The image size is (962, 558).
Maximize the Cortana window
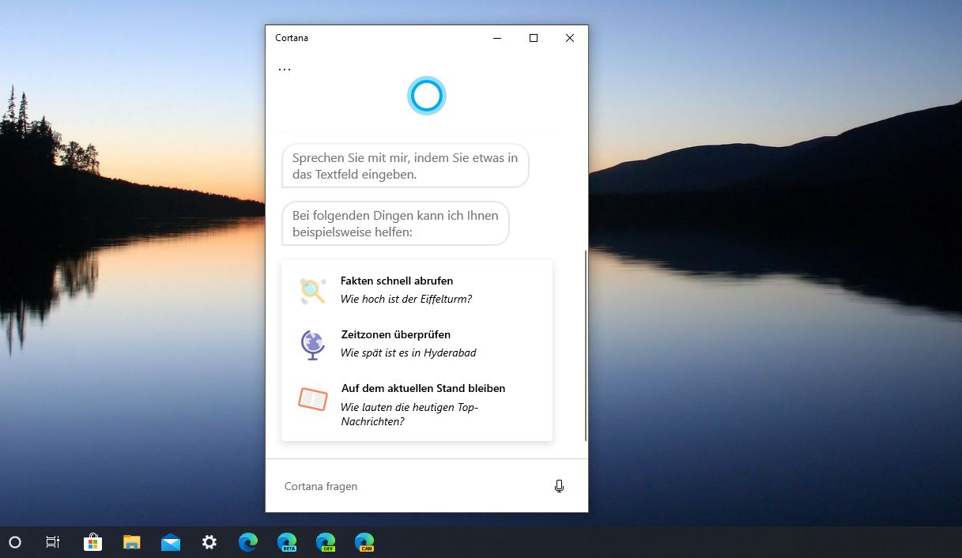(x=534, y=38)
